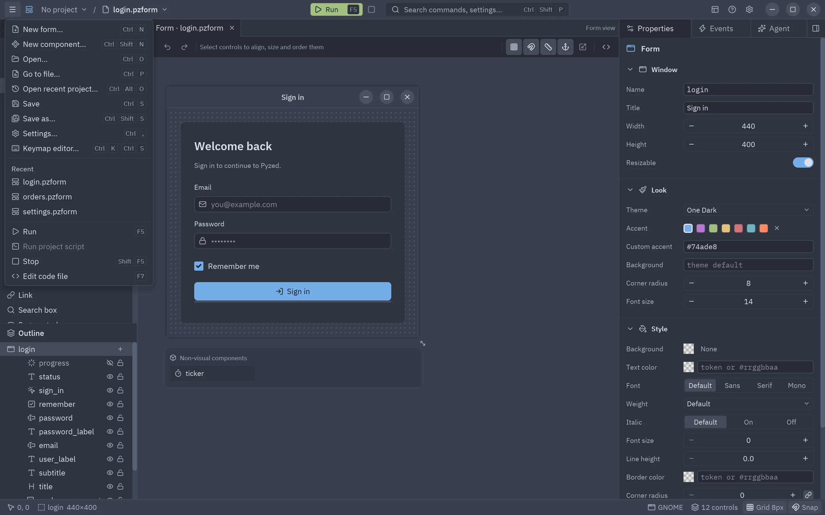Click the open-external icon in form toolbar

[583, 47]
